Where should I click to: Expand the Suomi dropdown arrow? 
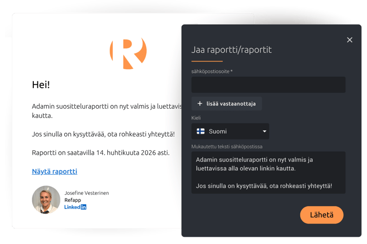[264, 131]
